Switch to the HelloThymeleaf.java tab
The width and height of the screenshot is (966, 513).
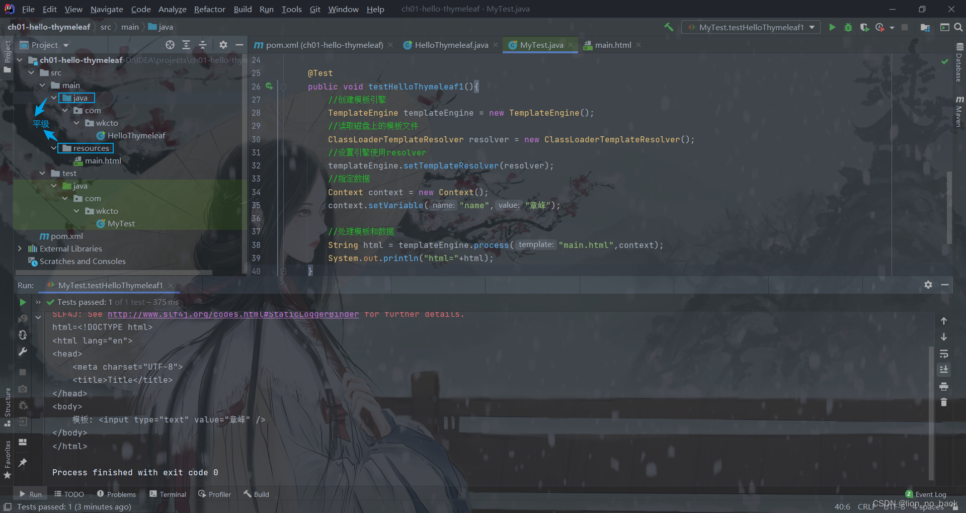coord(451,45)
